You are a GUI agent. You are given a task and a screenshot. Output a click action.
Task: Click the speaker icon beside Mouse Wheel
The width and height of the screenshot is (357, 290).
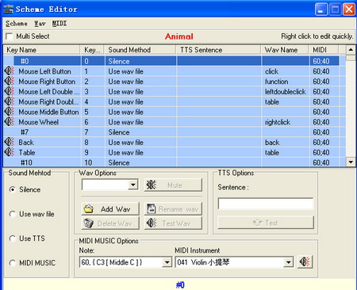coord(9,122)
